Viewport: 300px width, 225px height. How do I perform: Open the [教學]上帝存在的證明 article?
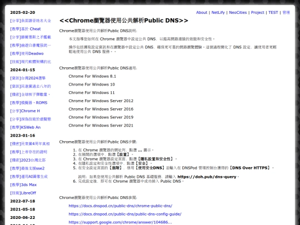(29, 152)
